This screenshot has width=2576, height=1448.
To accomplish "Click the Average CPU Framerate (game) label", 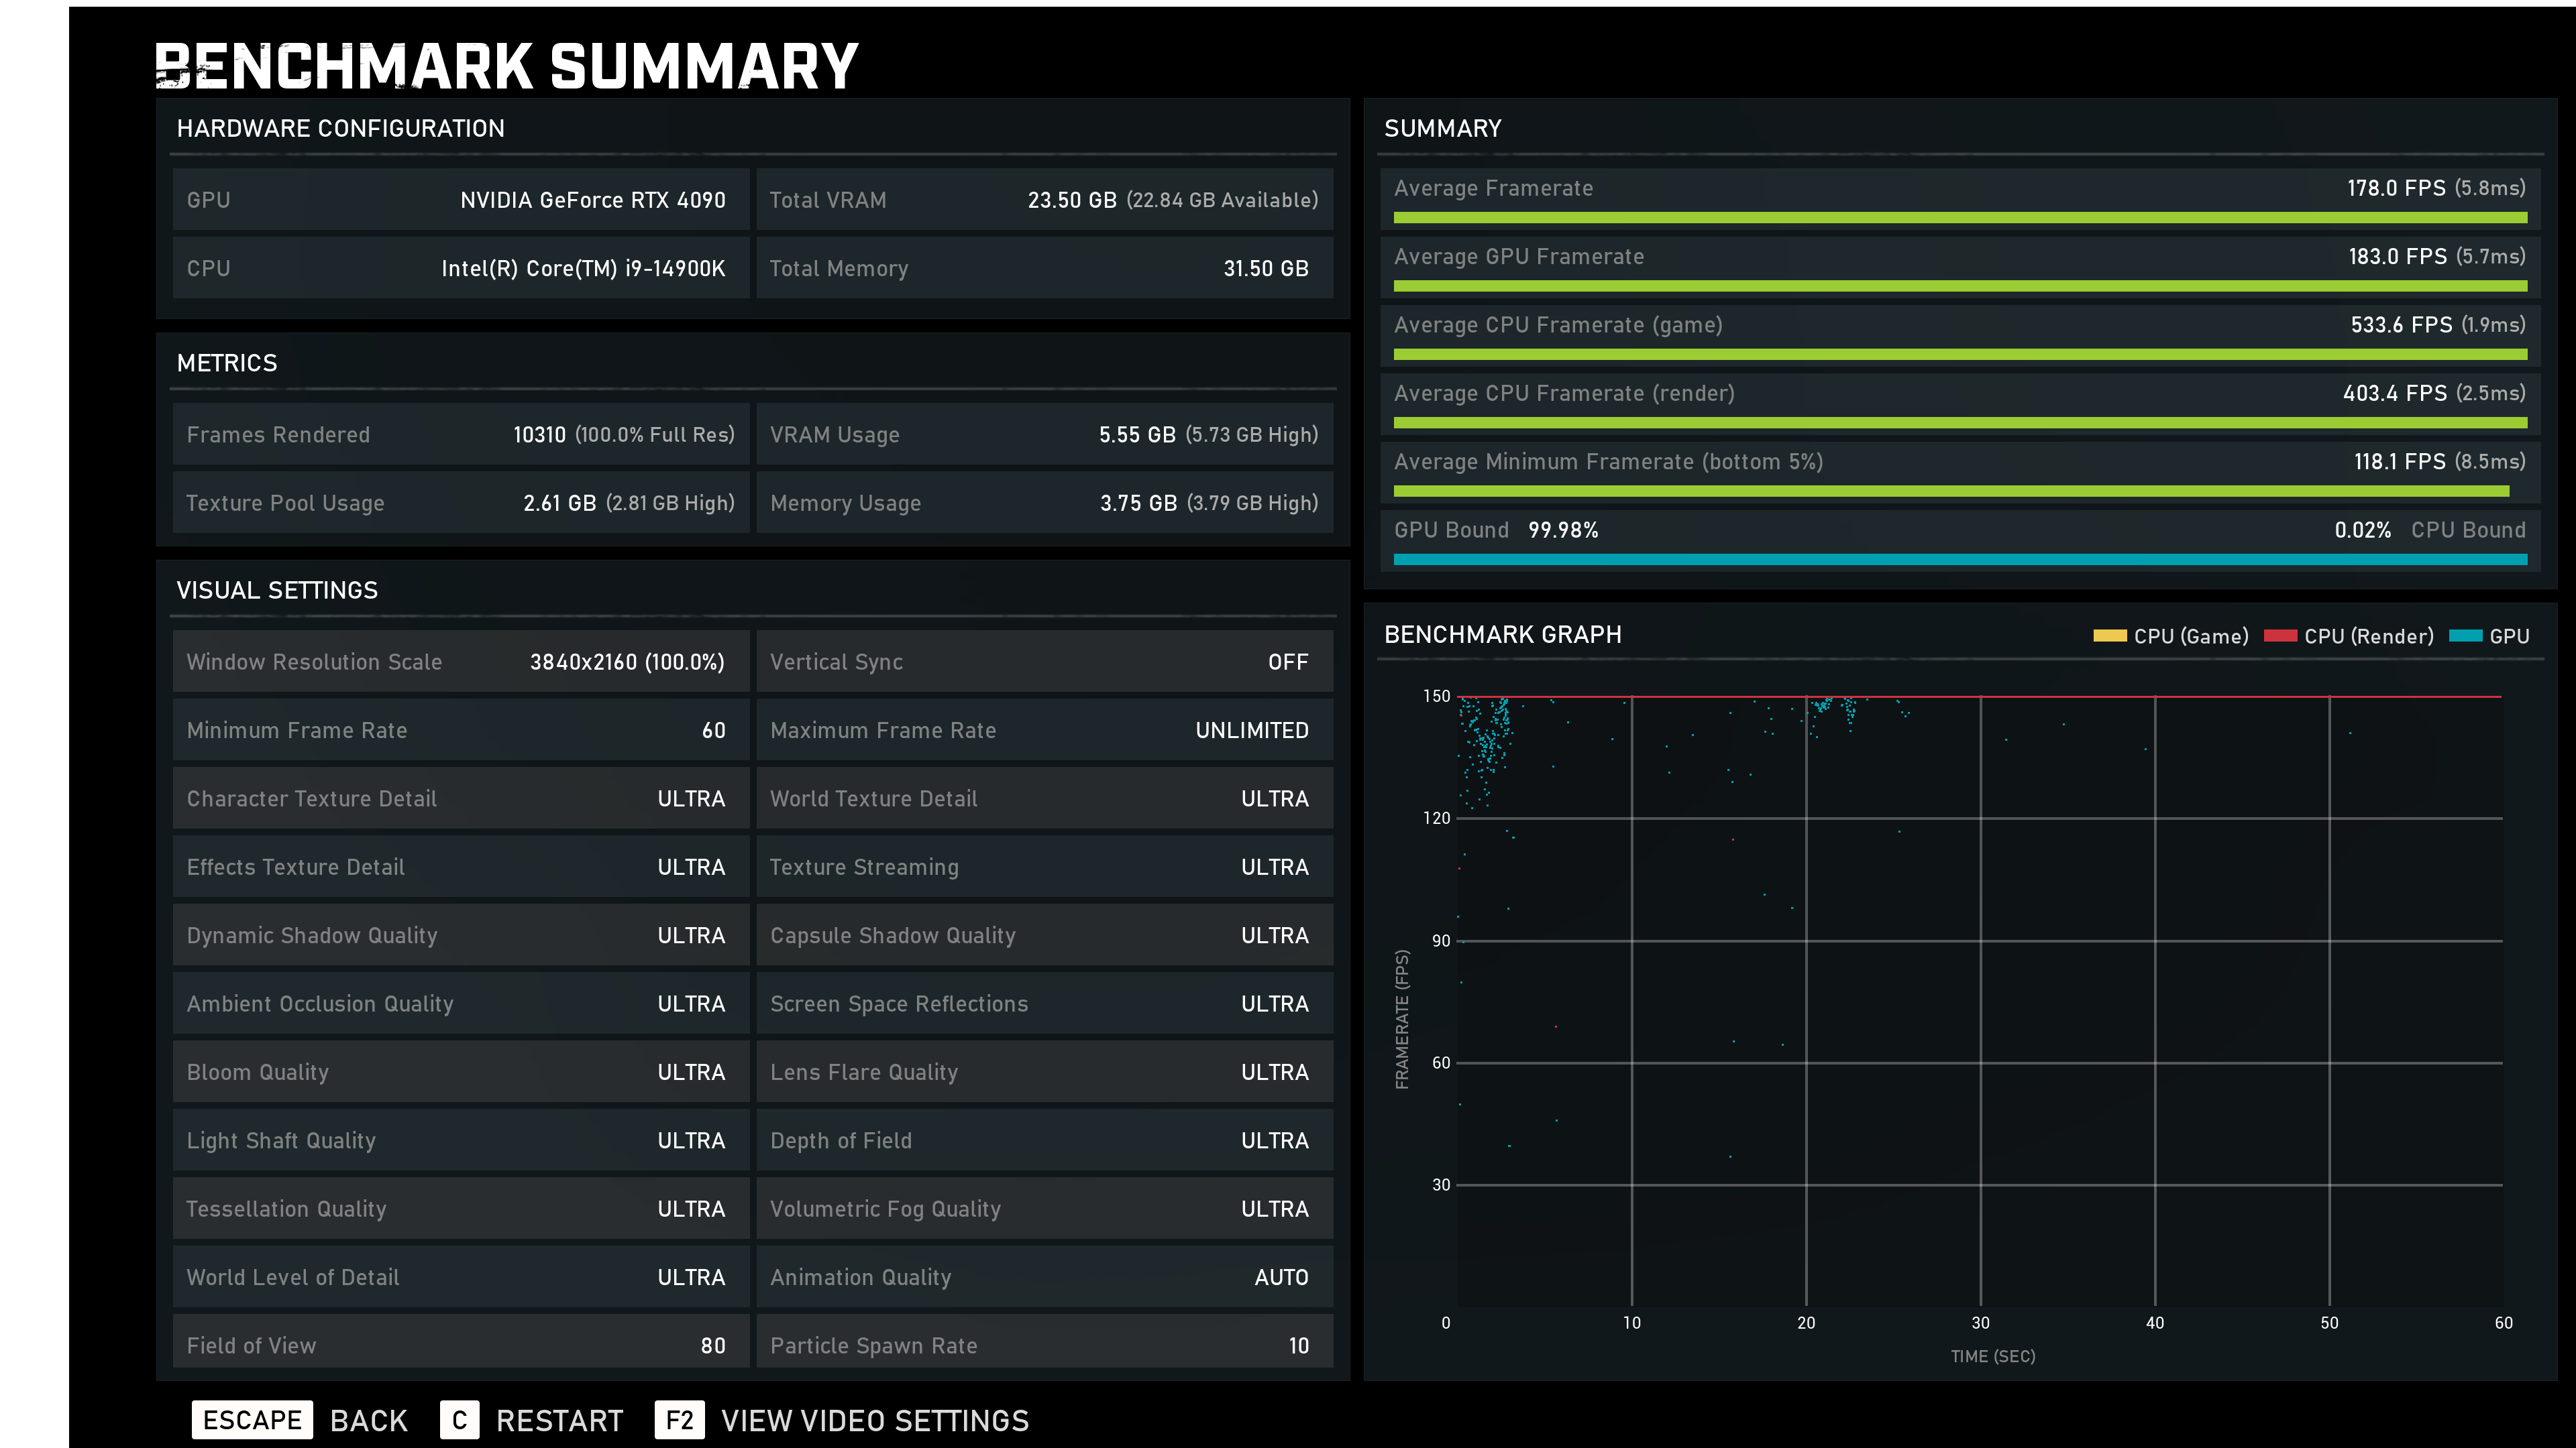I will [x=1558, y=326].
